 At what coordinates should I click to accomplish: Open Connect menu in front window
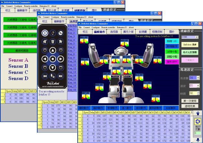tap(87, 27)
